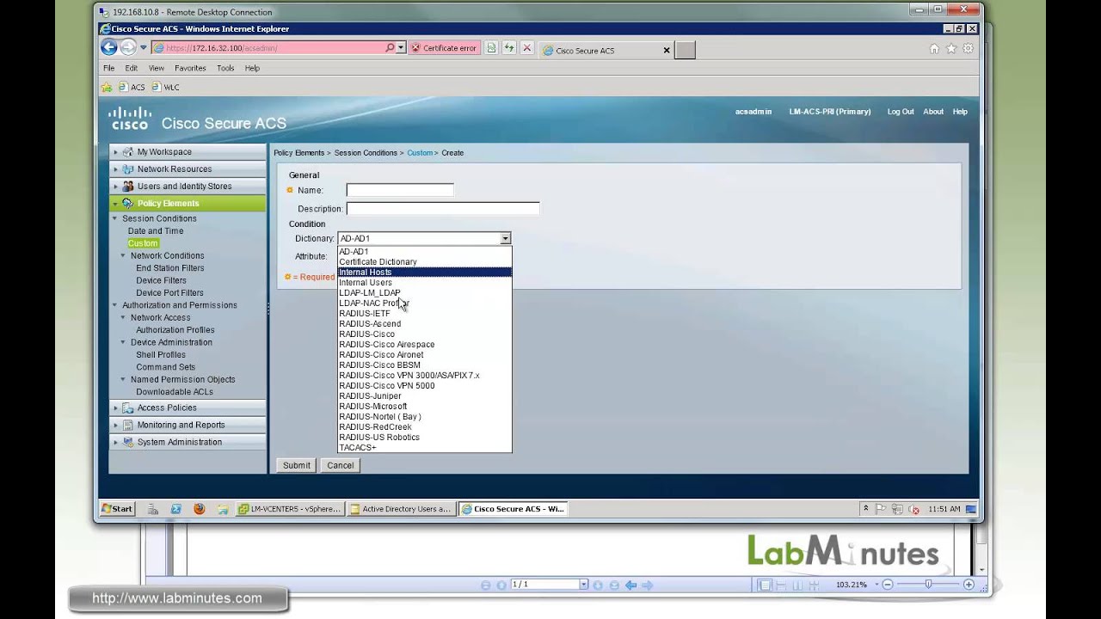Open Authorization Profiles
The height and width of the screenshot is (619, 1101).
click(x=175, y=330)
